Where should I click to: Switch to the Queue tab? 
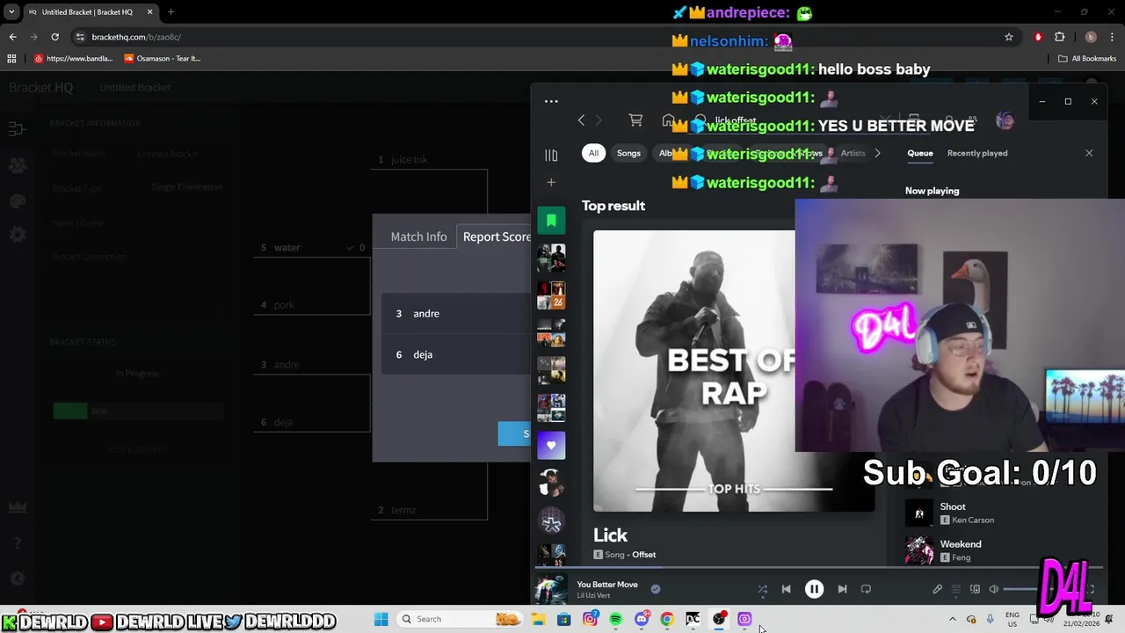[920, 153]
